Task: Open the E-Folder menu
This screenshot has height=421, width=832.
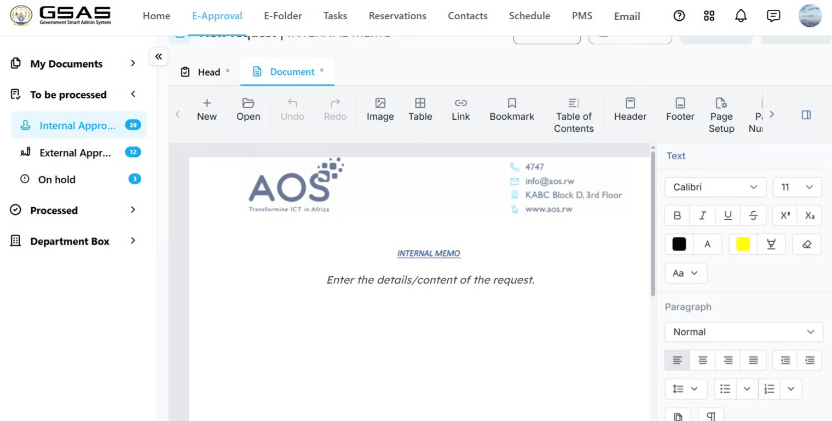Action: coord(282,16)
